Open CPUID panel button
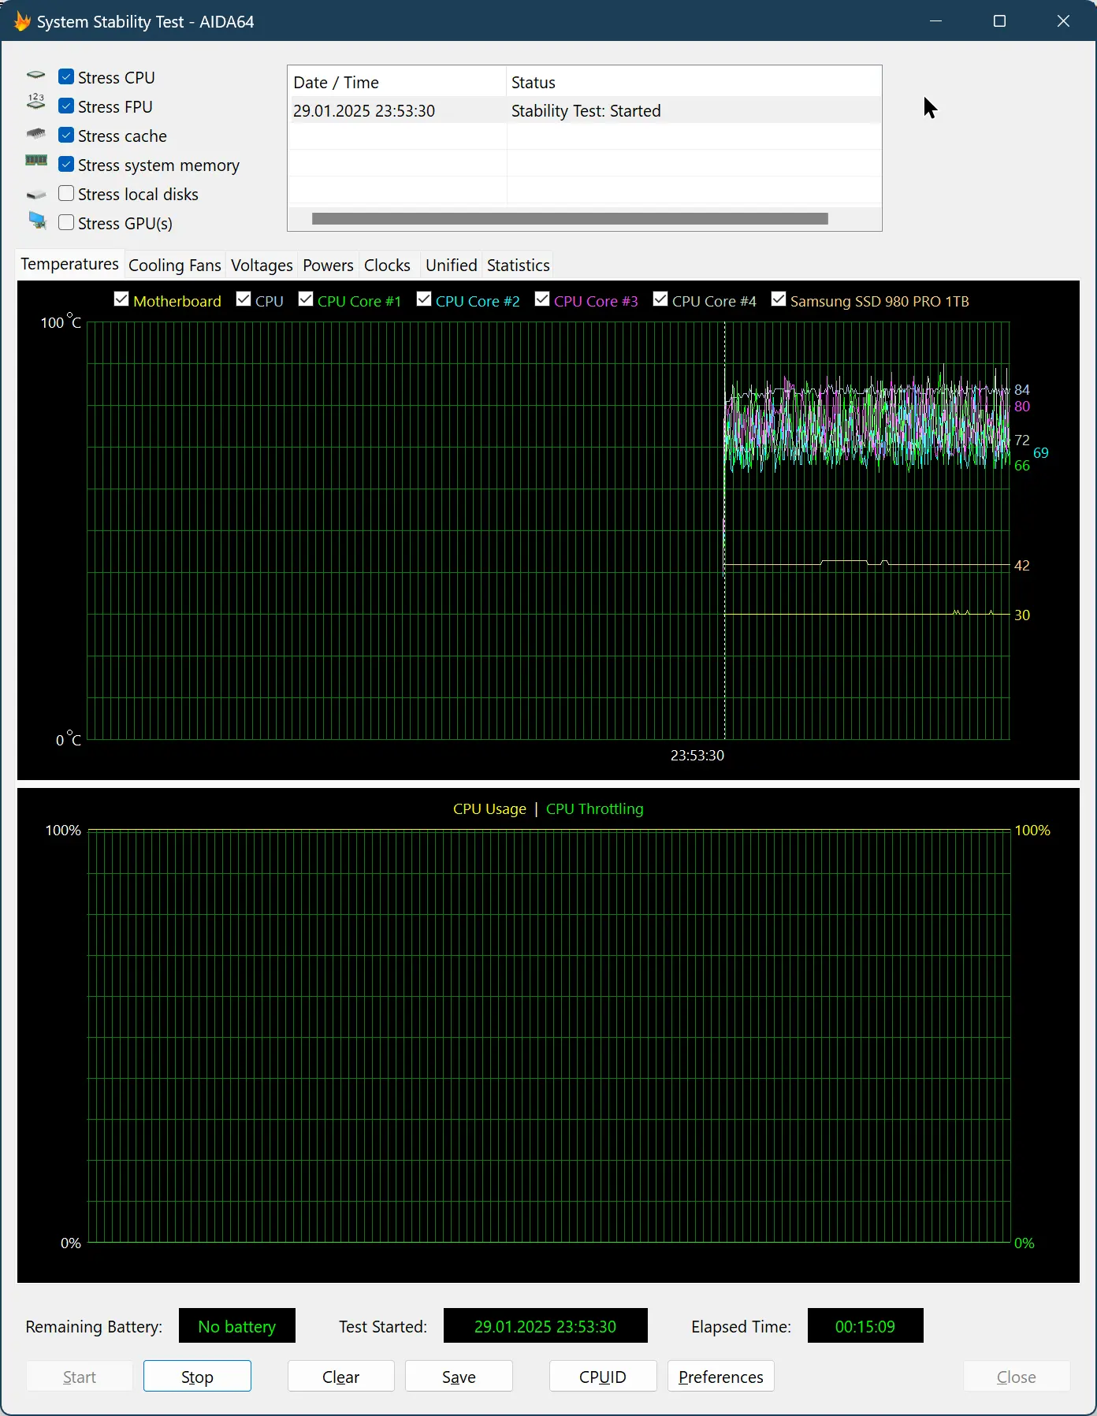 click(603, 1377)
